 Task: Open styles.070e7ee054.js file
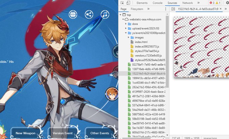[147, 51]
